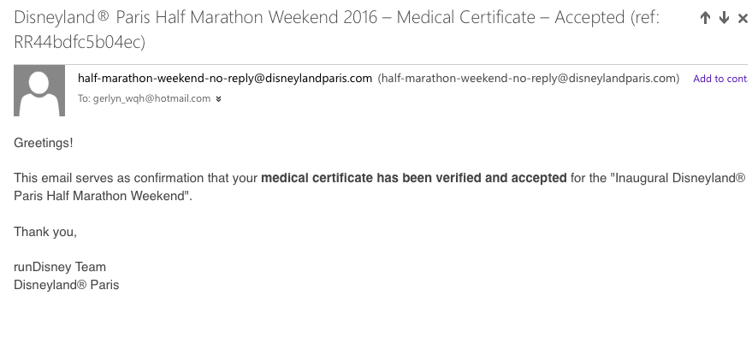This screenshot has height=343, width=752.
Task: Click the recipient gerlyn_wqh@hotmail.com address
Action: 151,98
